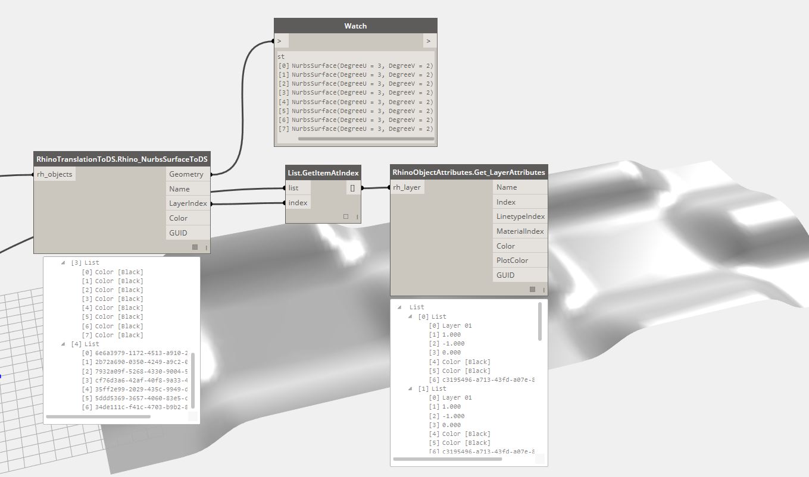This screenshot has height=477, width=809.
Task: Collapse [0] List in layer attributes preview
Action: coord(410,316)
